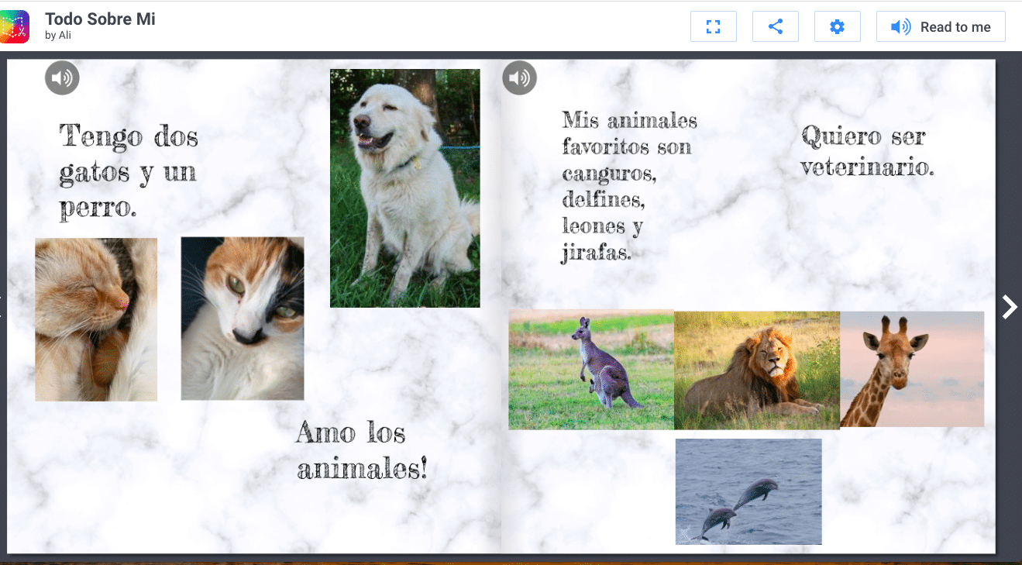Enter fullscreen mode with the expand icon
1022x565 pixels.
click(714, 27)
